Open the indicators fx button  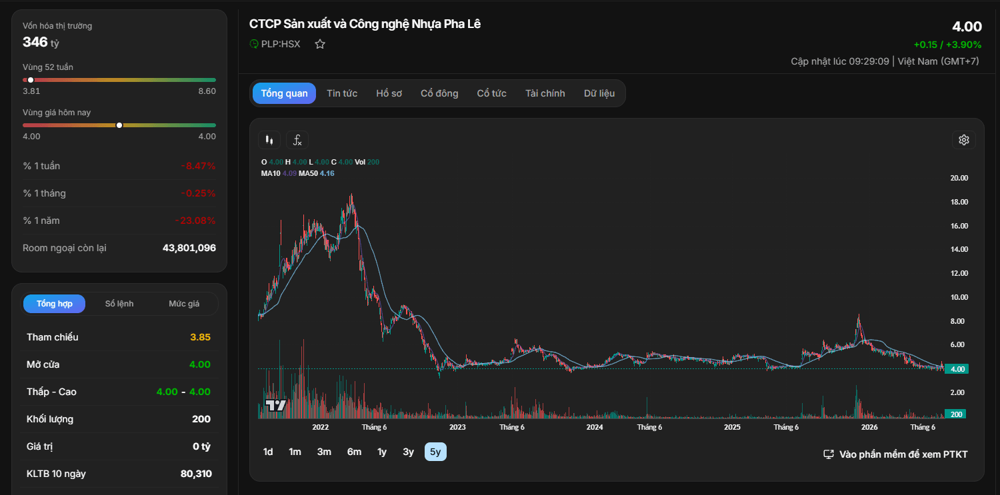point(297,140)
